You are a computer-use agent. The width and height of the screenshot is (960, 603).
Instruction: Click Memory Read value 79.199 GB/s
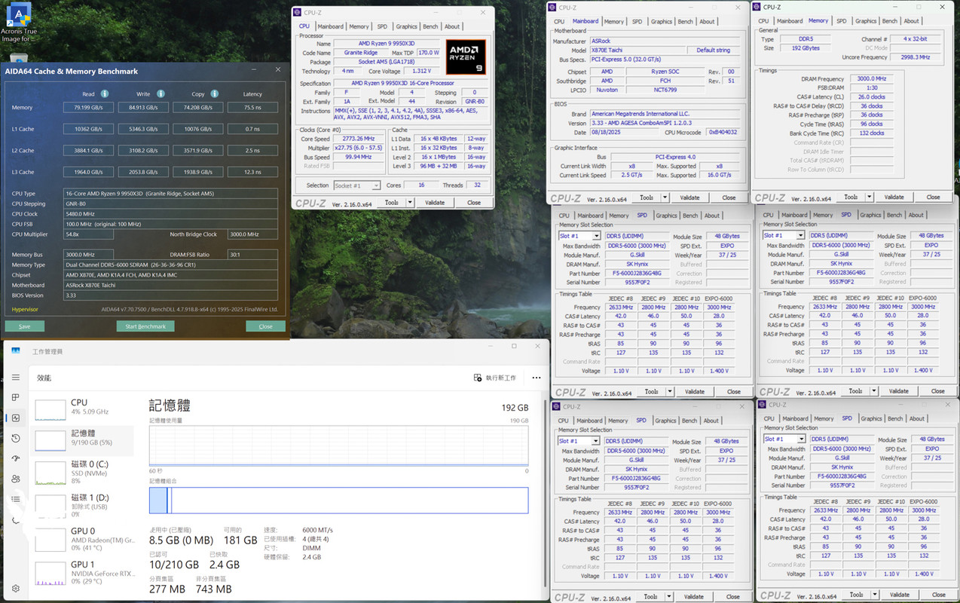(87, 108)
